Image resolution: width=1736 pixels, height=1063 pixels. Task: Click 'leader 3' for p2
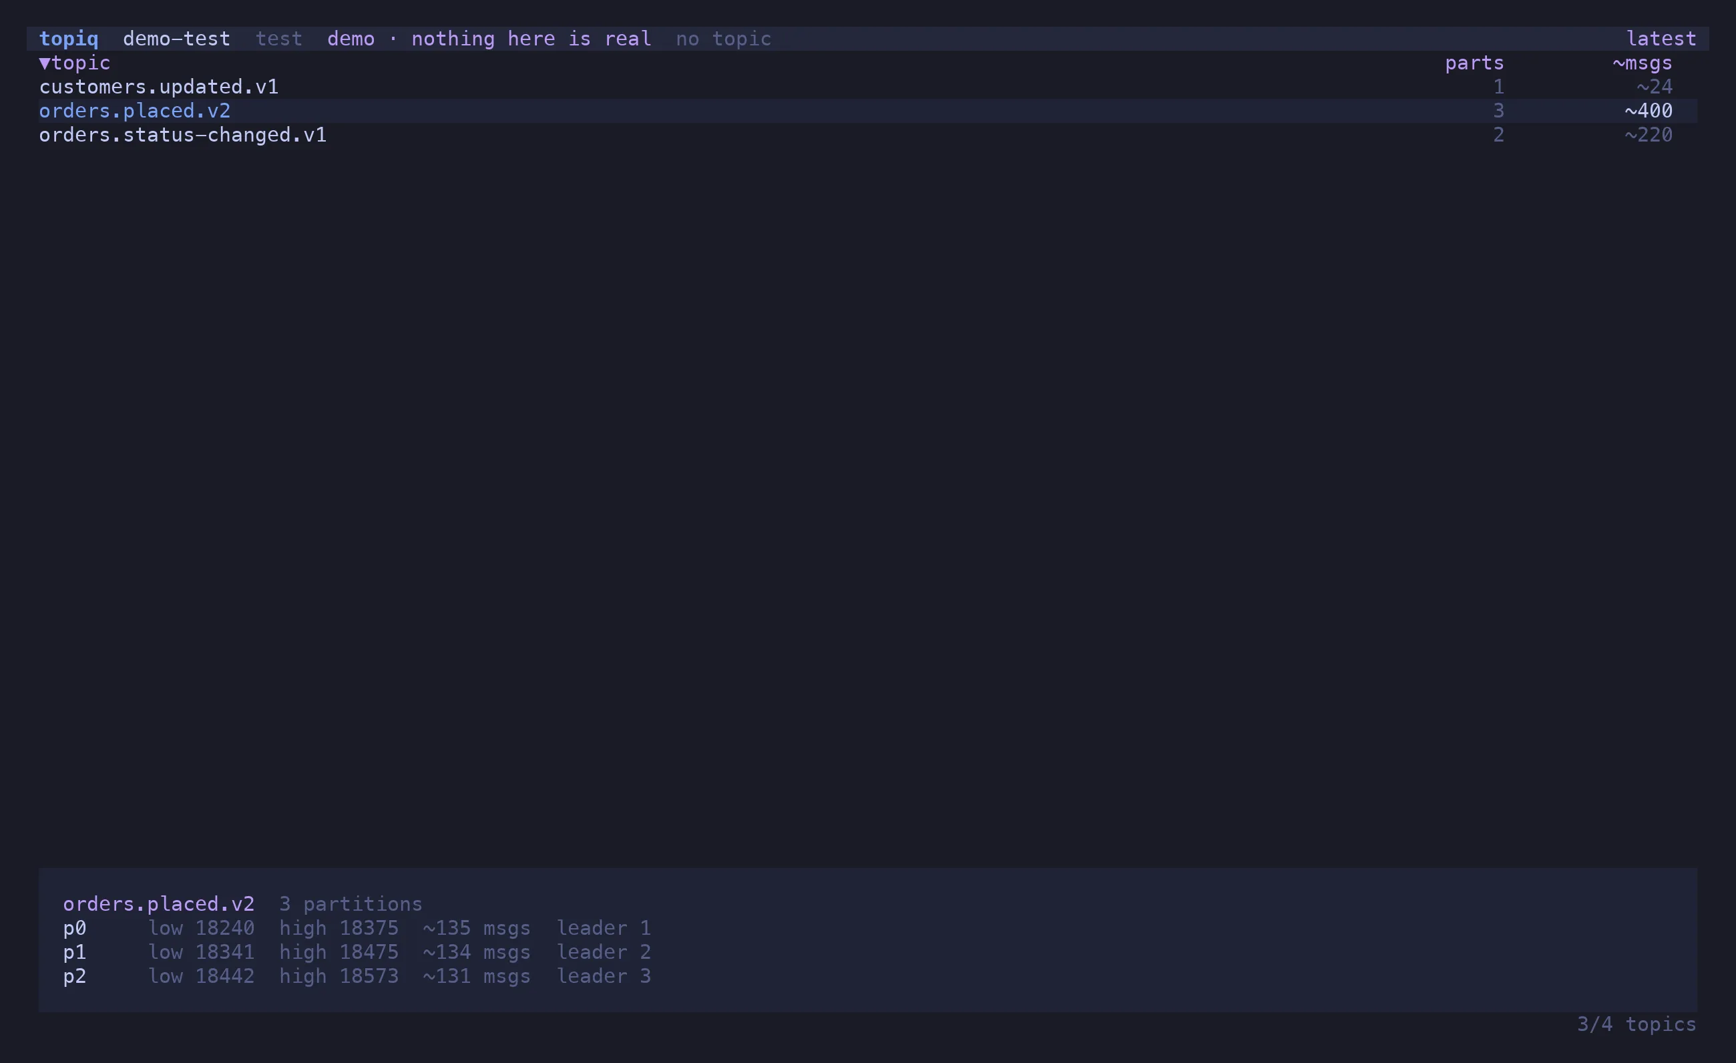[x=604, y=976]
